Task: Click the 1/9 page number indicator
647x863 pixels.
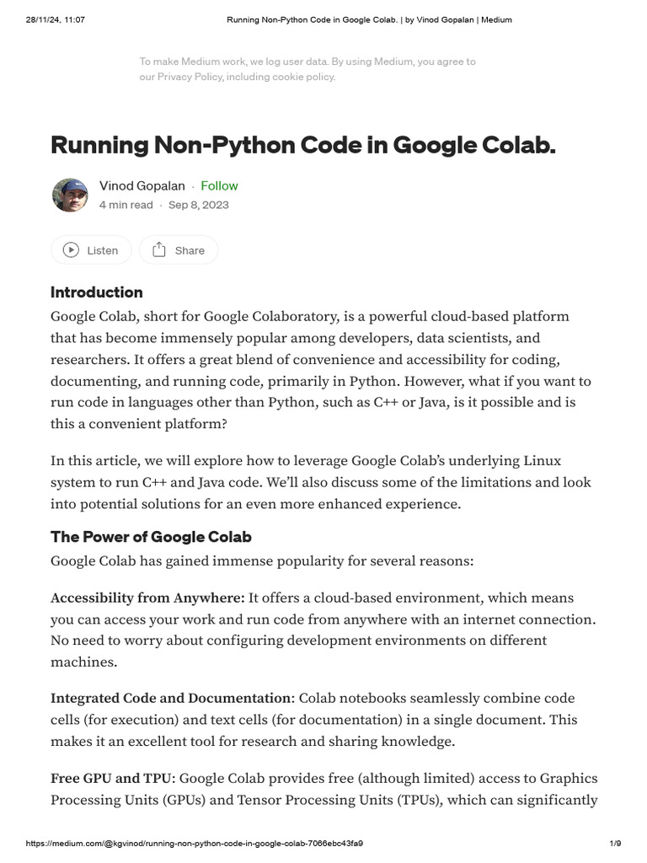Action: coord(614,843)
